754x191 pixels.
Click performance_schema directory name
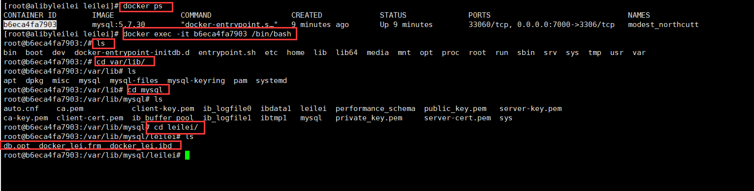(x=375, y=109)
